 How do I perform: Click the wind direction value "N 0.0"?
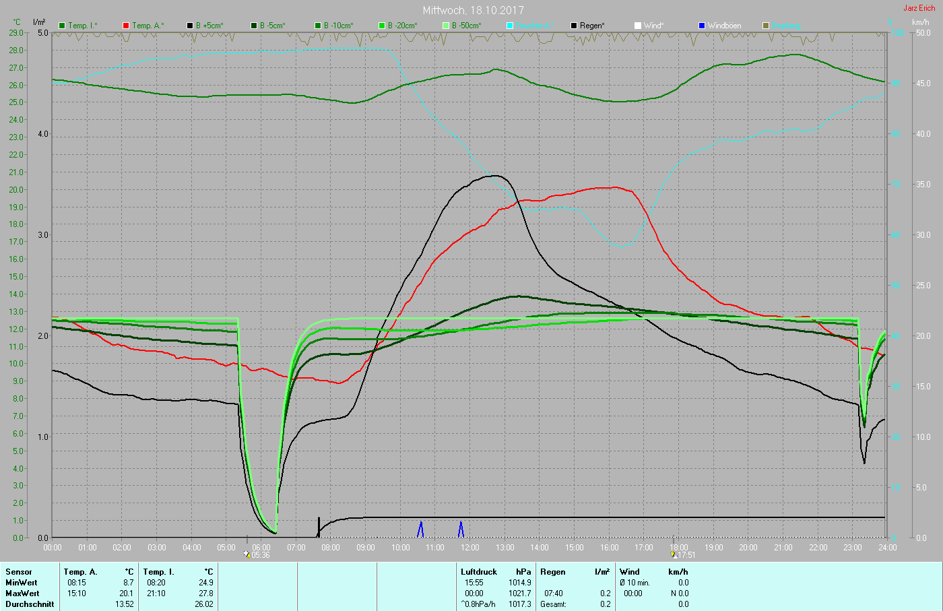coord(679,593)
